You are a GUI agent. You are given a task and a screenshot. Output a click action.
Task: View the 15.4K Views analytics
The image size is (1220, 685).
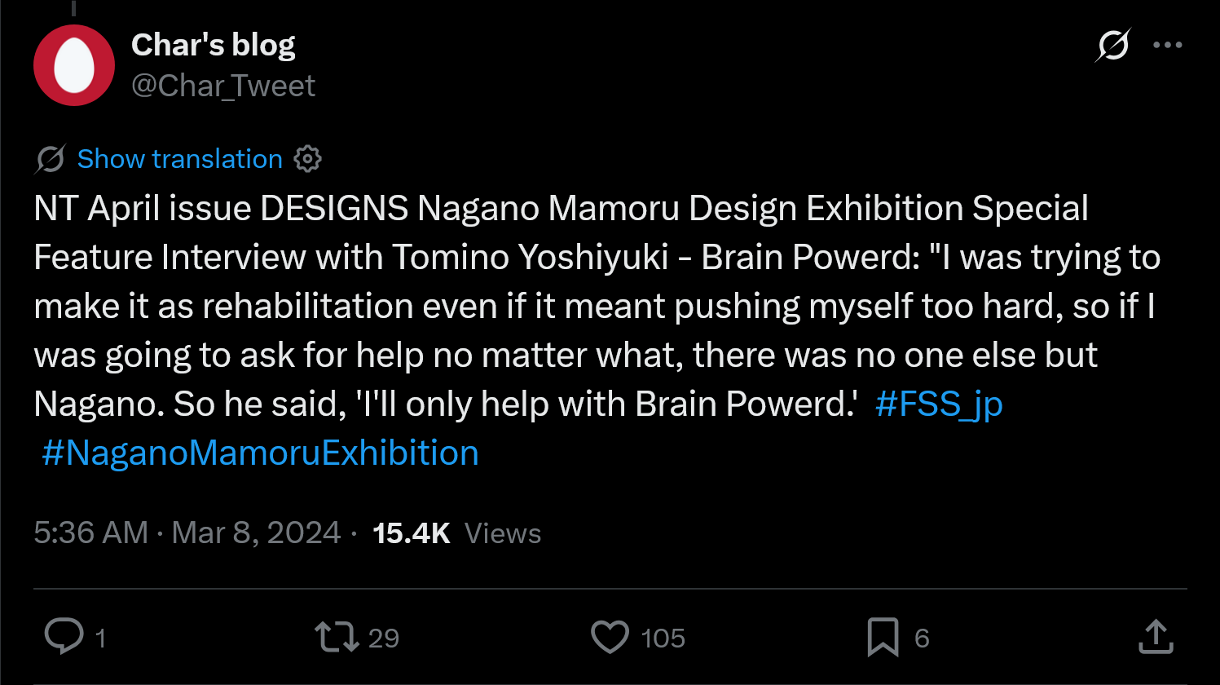point(456,533)
